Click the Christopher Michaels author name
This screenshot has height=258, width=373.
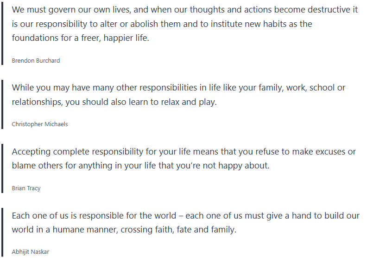tap(40, 124)
